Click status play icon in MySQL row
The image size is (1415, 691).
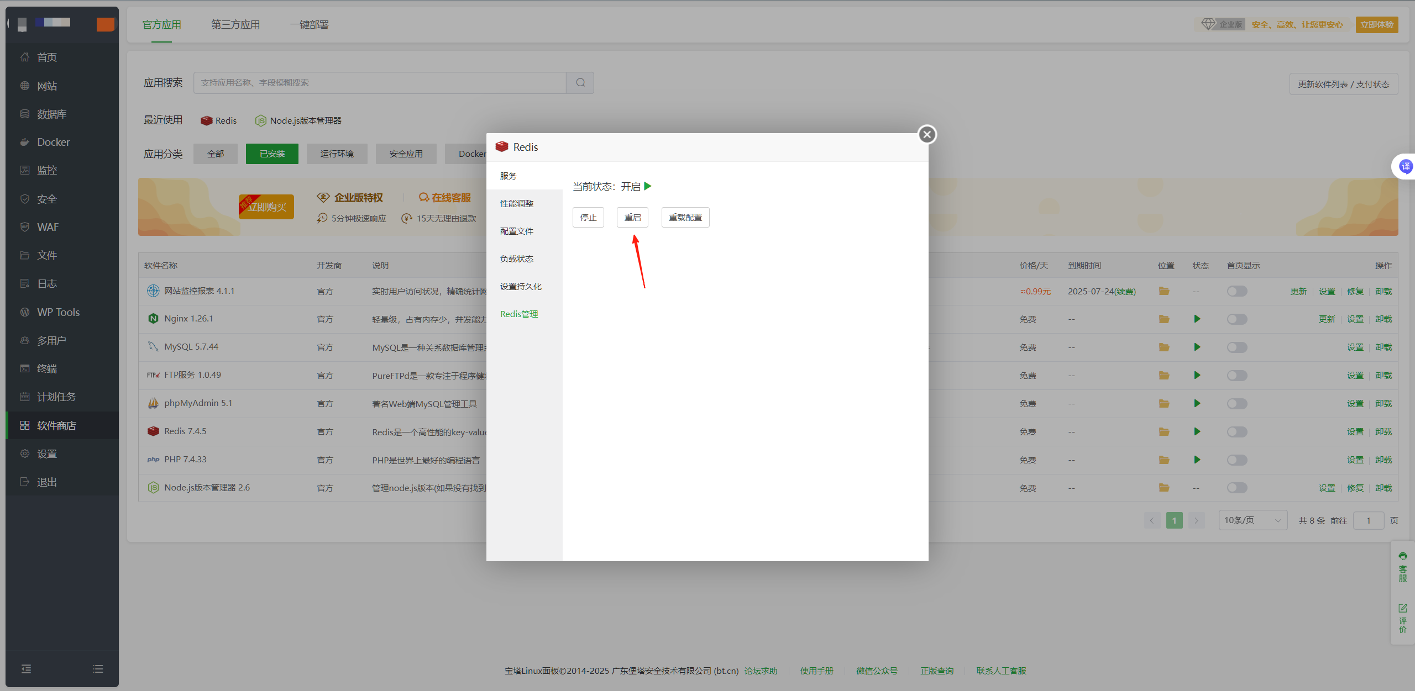coord(1197,347)
